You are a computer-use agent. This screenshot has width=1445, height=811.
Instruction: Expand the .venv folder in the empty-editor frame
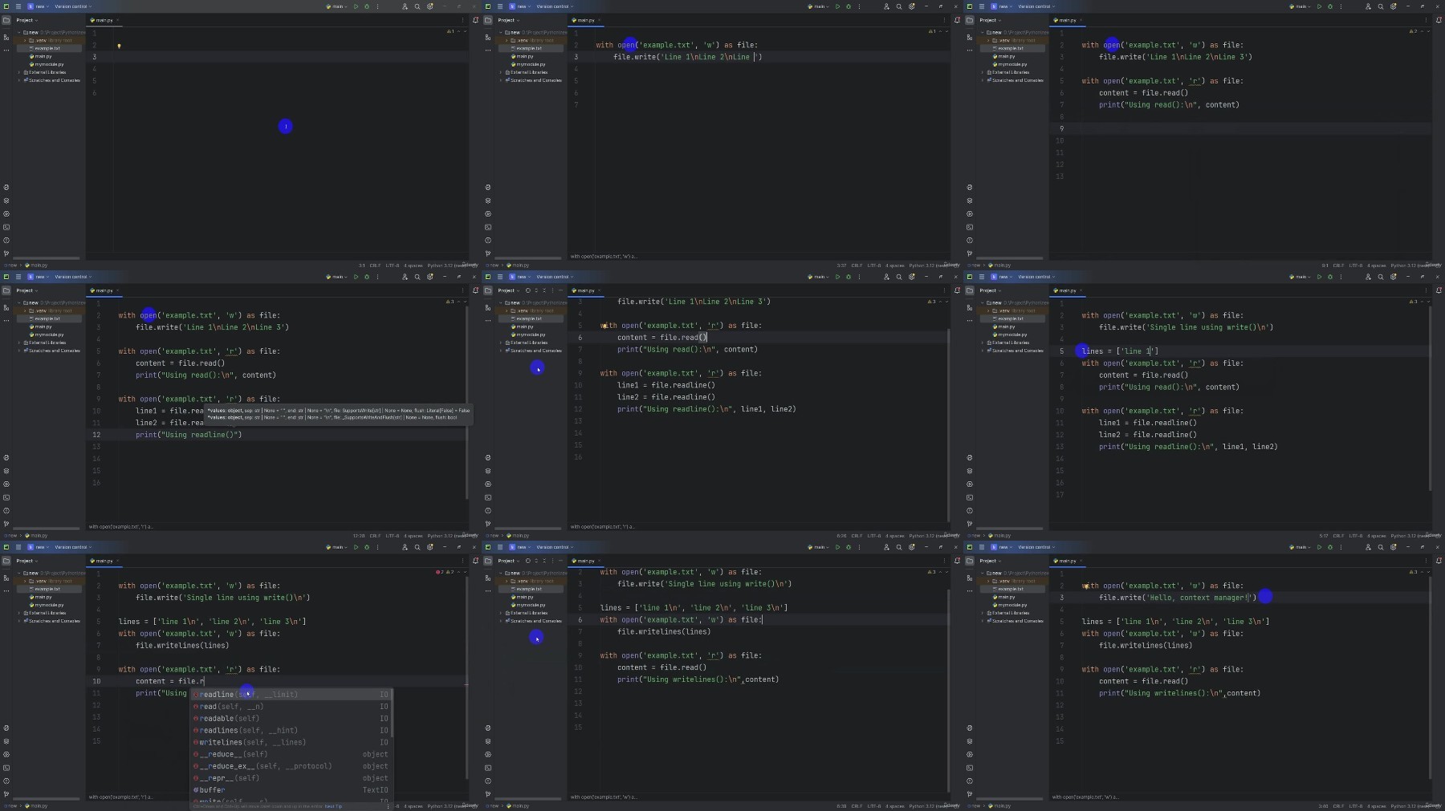tap(26, 40)
